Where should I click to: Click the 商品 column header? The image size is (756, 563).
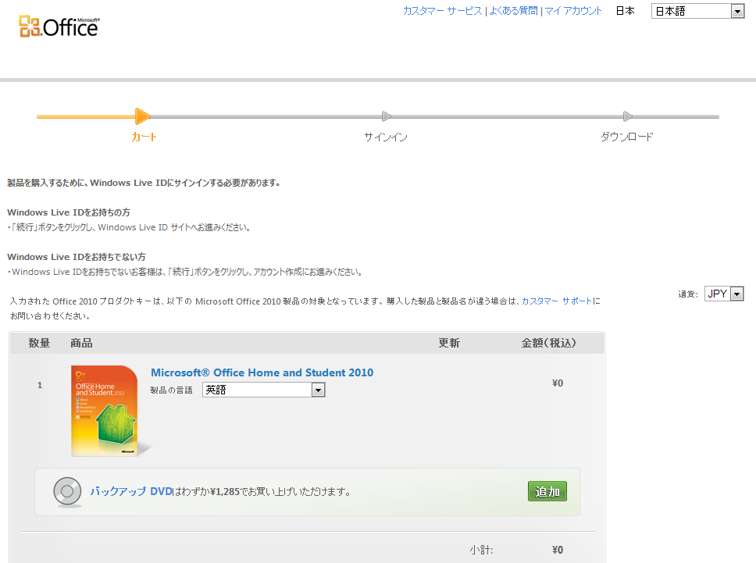tap(81, 343)
